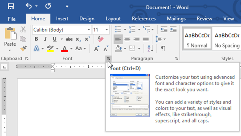241x136 pixels.
Task: Click the Clear All Formatting eraser icon
Action: coord(100,39)
